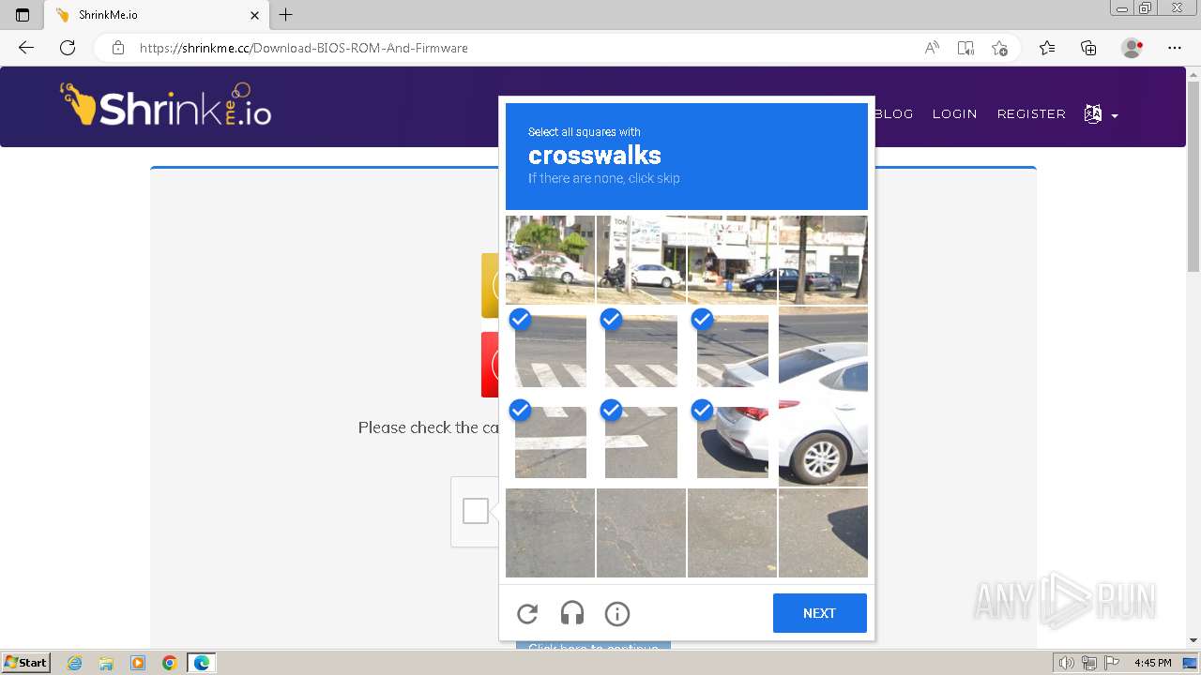Deselect first selected crosswalk tile in second row

[x=550, y=350]
